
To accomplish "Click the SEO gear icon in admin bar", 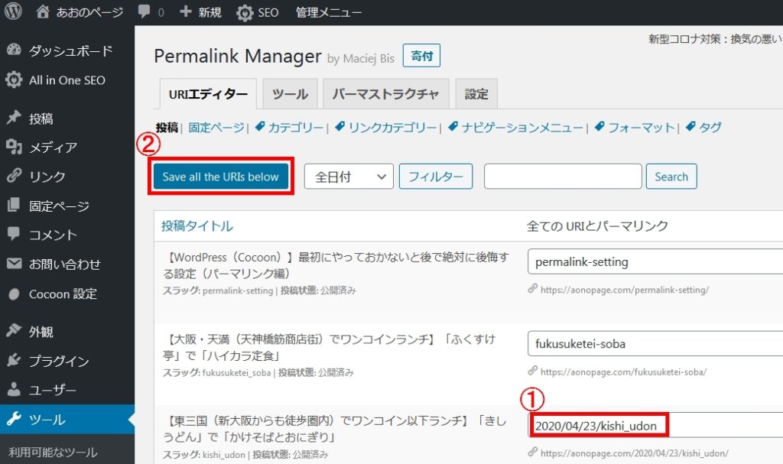I will click(245, 11).
